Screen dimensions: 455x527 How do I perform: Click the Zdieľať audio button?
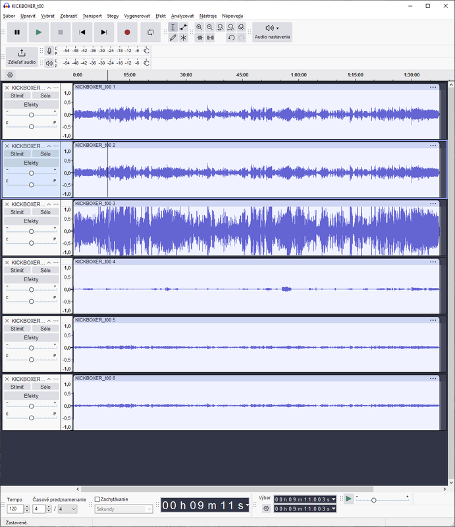point(22,57)
